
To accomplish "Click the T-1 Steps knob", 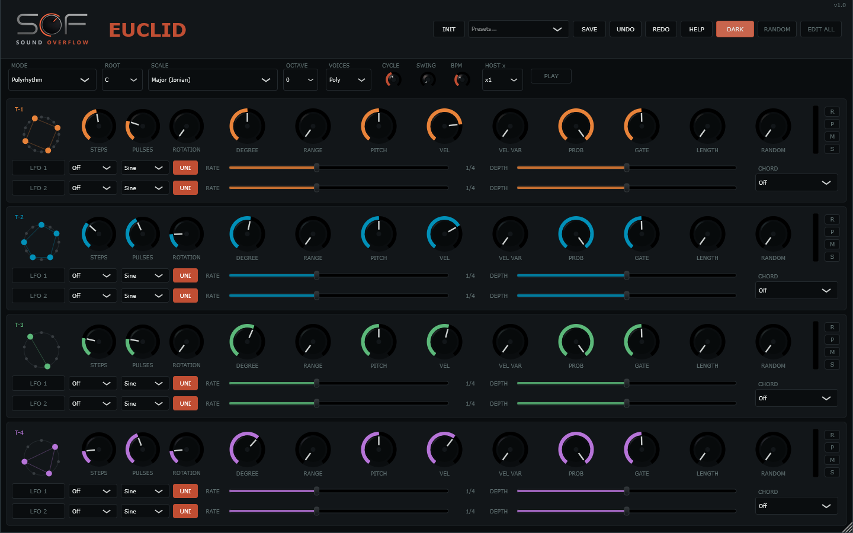I will click(99, 126).
